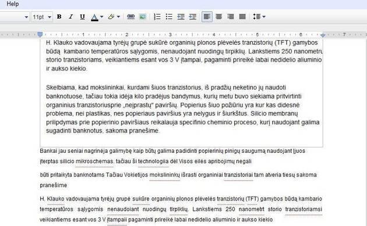
Task: Click the left indent marker on ruler
Action: click(x=40, y=35)
